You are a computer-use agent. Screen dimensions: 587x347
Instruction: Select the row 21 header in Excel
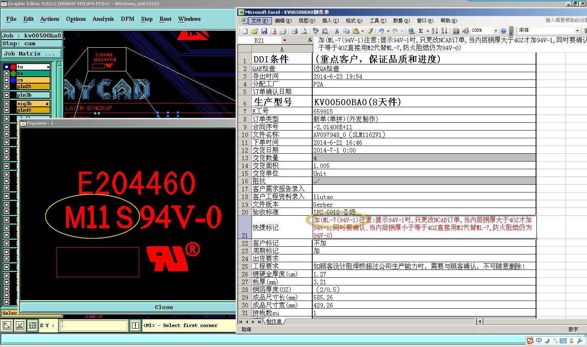coord(245,227)
